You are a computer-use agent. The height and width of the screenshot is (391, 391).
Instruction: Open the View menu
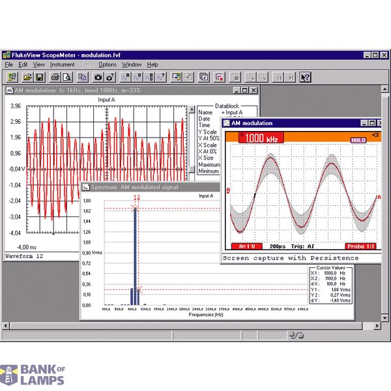[39, 65]
